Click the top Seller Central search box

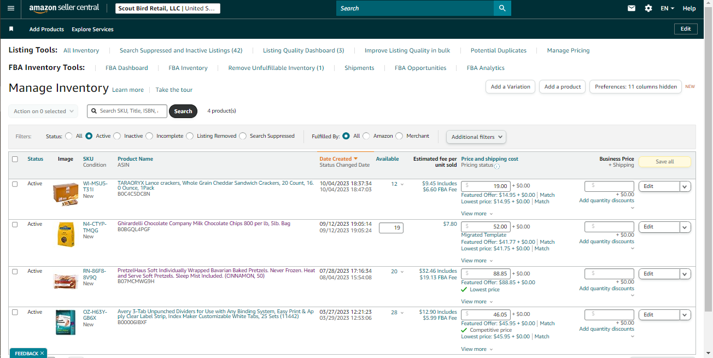click(415, 8)
